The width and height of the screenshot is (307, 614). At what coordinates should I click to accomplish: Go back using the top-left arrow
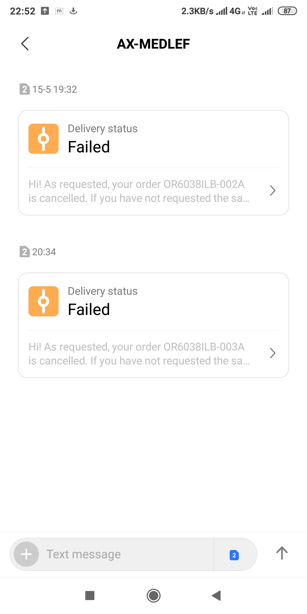tap(25, 44)
